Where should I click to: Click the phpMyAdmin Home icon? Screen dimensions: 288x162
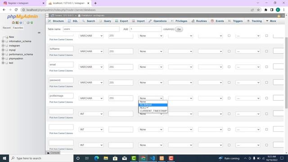[13, 22]
